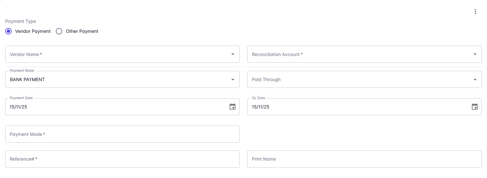This screenshot has height=178, width=487.
Task: Open the GL Date calendar picker icon
Action: [x=475, y=107]
